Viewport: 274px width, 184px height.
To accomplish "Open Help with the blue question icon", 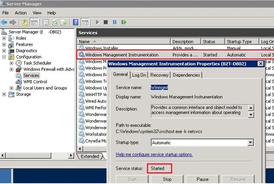I will pos(76,22).
